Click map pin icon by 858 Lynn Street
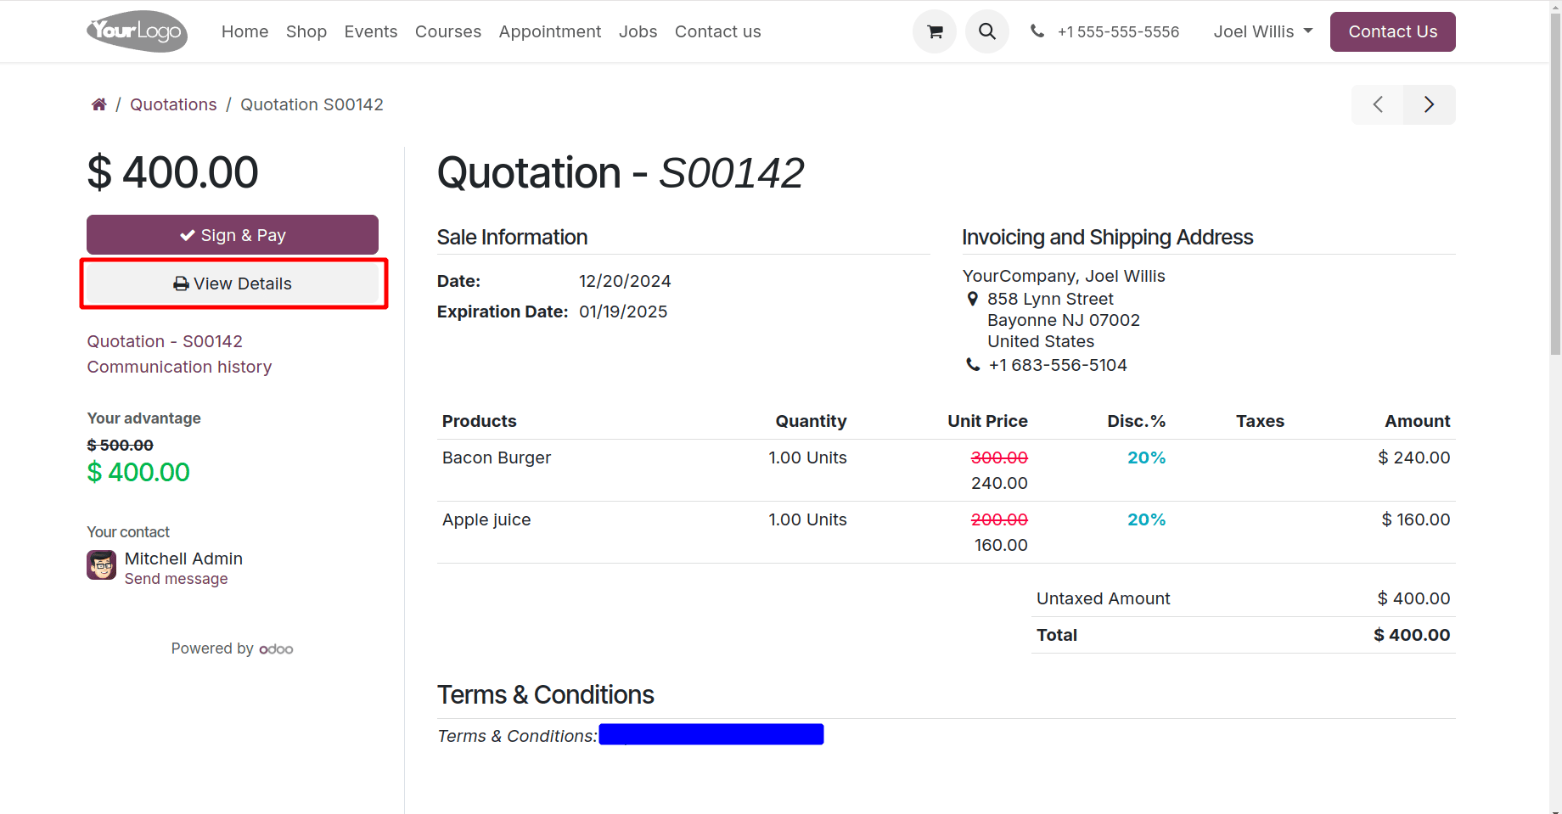 tap(973, 299)
